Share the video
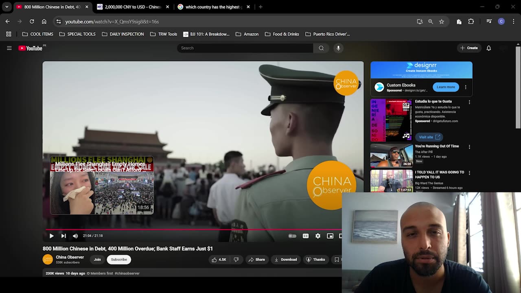Screen dimensions: 521x293 point(257,260)
